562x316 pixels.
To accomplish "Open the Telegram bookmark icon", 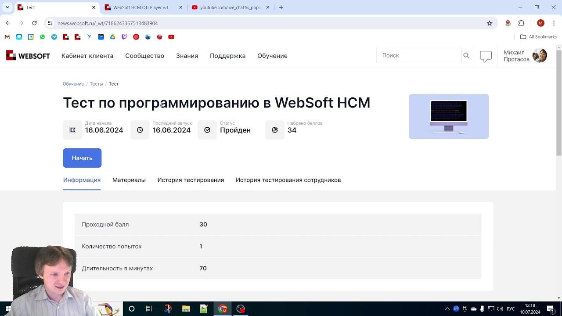I will point(54,37).
